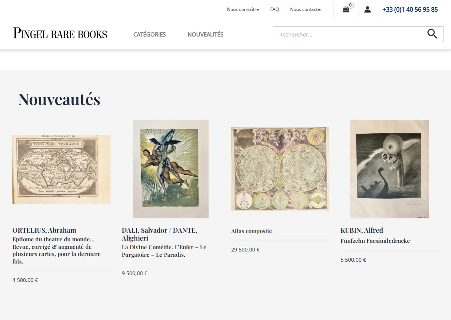
Task: Click the Pingel Rare Books logo
Action: [60, 34]
